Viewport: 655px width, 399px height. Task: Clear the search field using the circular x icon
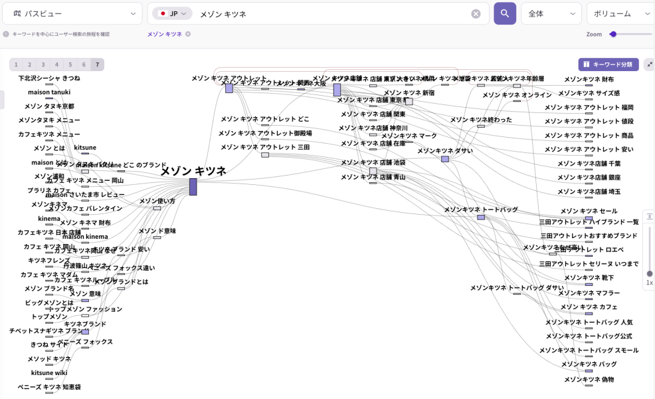coord(476,13)
